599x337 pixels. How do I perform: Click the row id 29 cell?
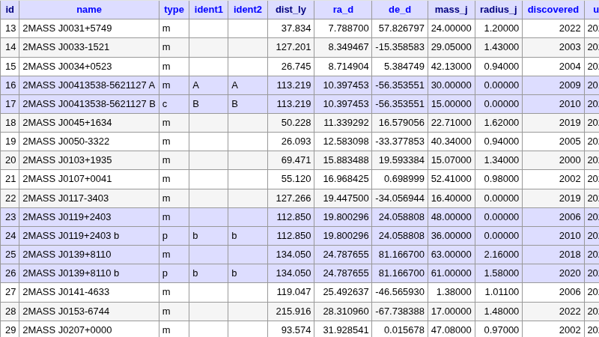coord(10,330)
